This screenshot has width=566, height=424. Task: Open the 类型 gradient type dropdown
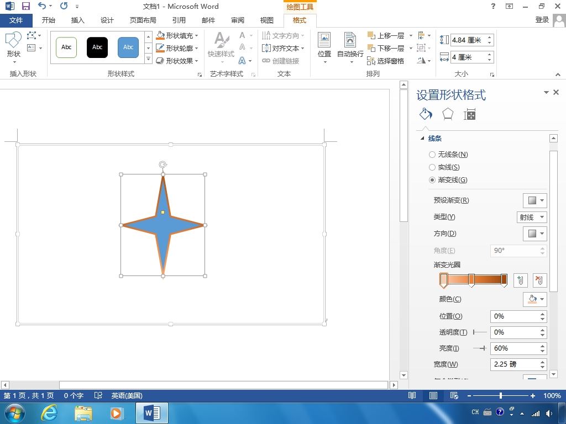point(532,217)
